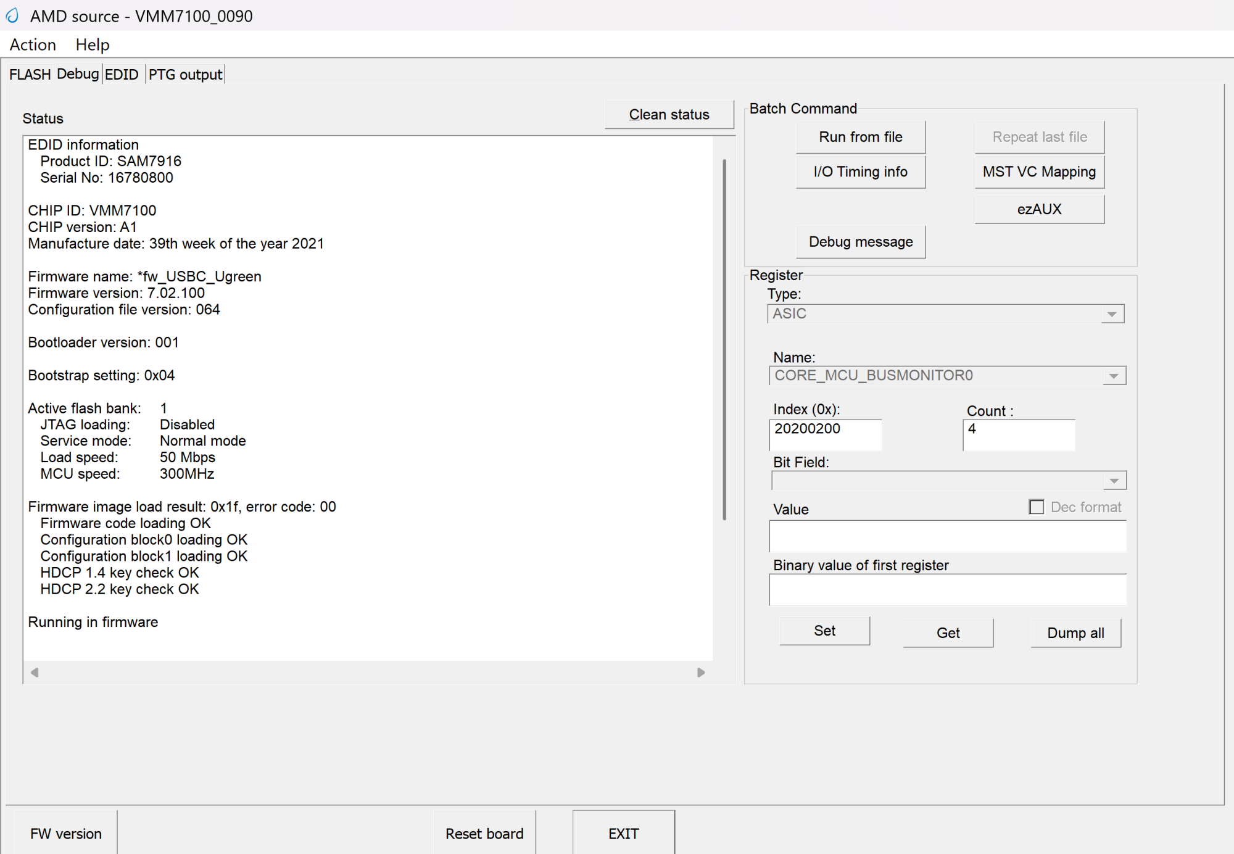Click the Get register button
This screenshot has height=854, width=1234.
point(948,633)
